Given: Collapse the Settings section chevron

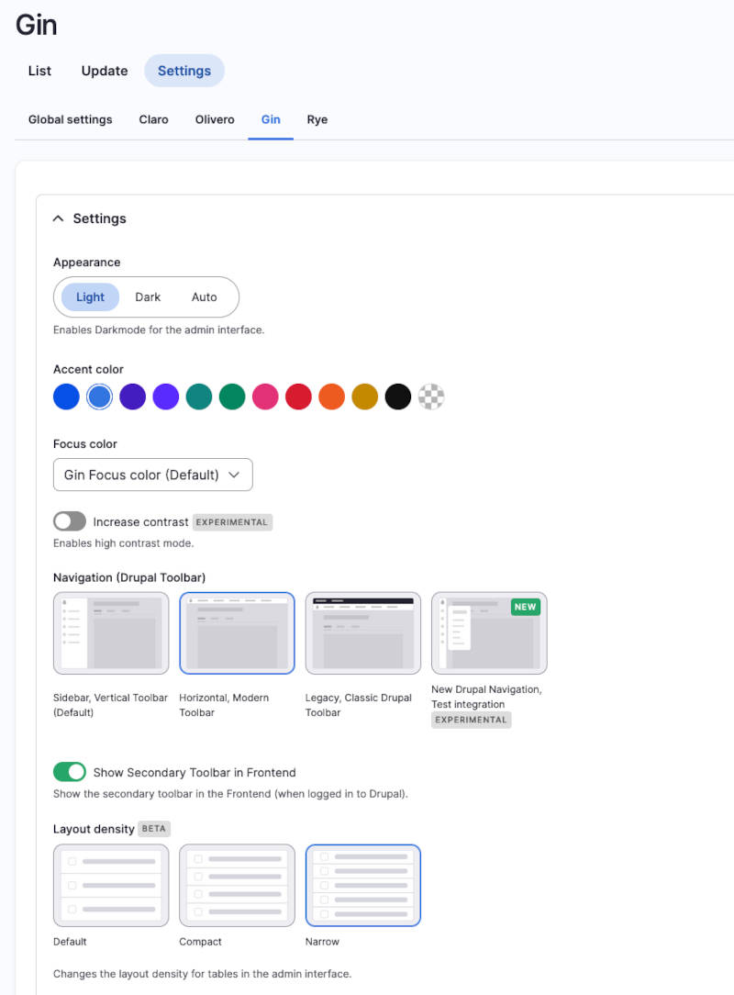Looking at the screenshot, I should (x=59, y=218).
